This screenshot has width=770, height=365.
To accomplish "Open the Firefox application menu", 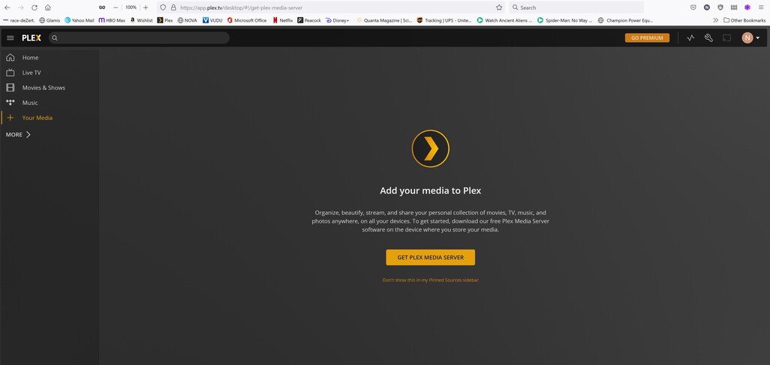I will (761, 7).
